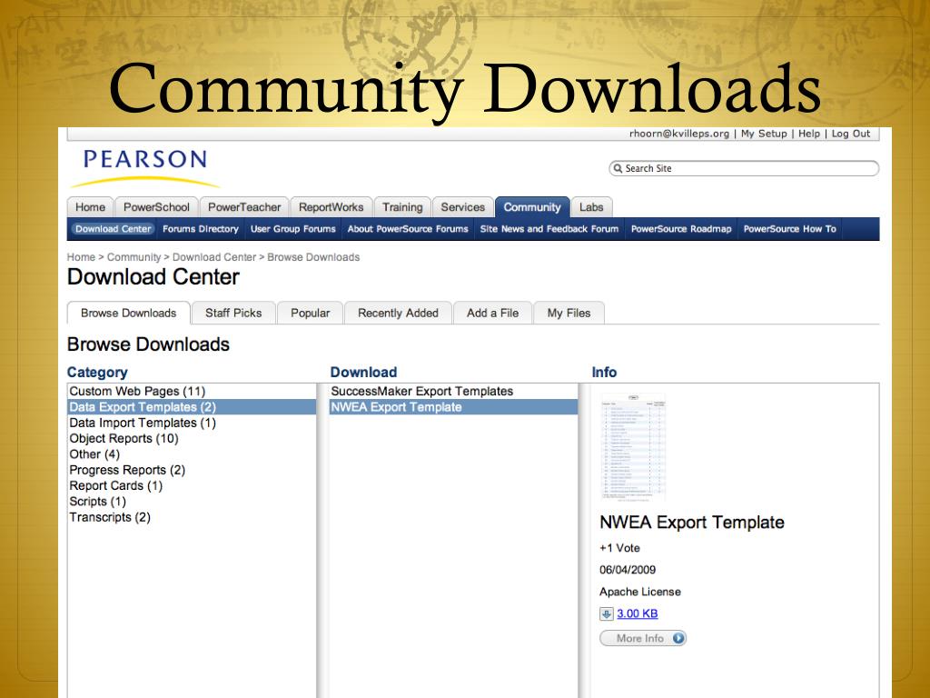Click the rhoorn@kvilleps.org account text
930x698 pixels.
tap(679, 134)
